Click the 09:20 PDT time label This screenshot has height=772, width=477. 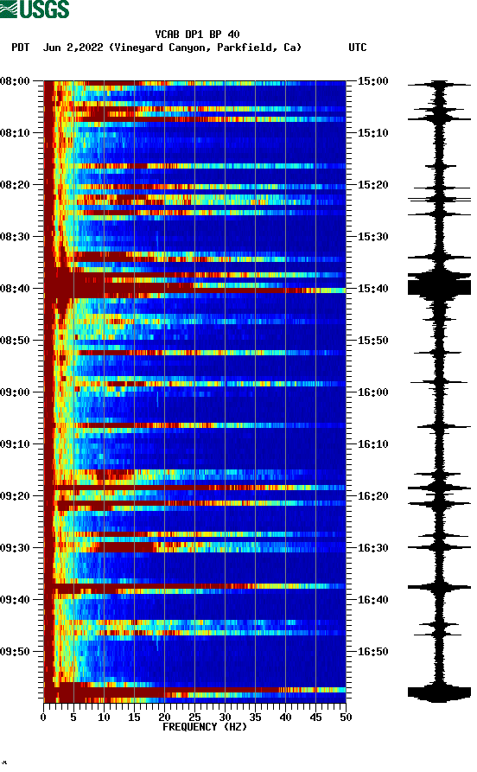[15, 496]
